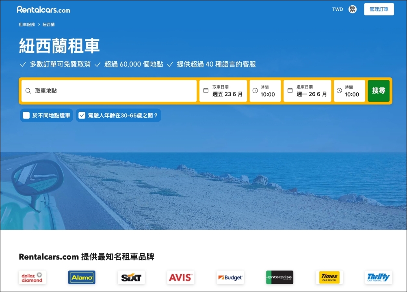Select the AVIS brand logo
407x292 pixels.
pyautogui.click(x=181, y=277)
